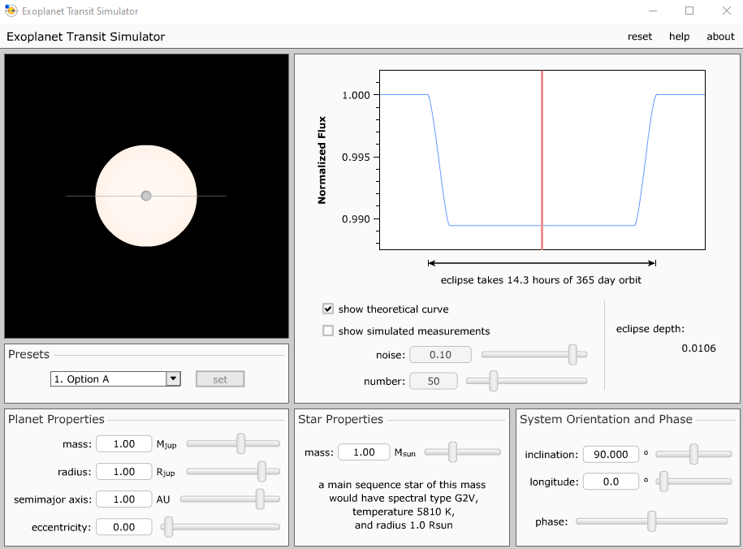743x549 pixels.
Task: Enable show simulated measurements
Action: coord(328,331)
